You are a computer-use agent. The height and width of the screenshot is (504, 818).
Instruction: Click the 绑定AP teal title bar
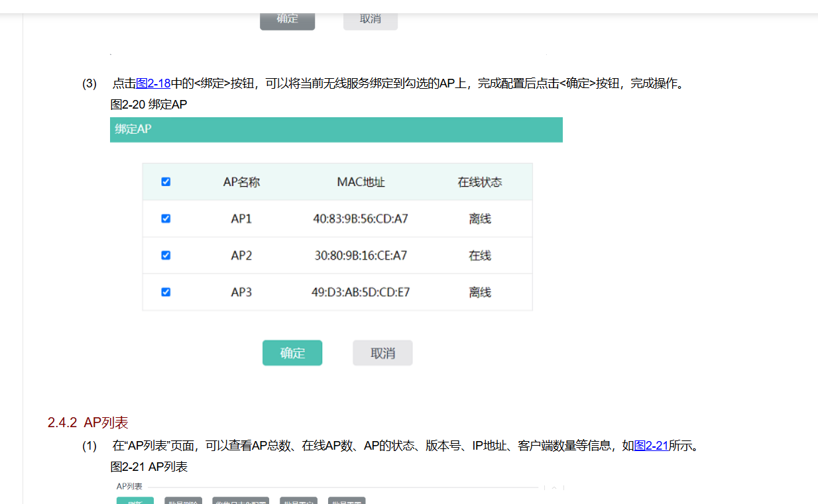pyautogui.click(x=336, y=130)
